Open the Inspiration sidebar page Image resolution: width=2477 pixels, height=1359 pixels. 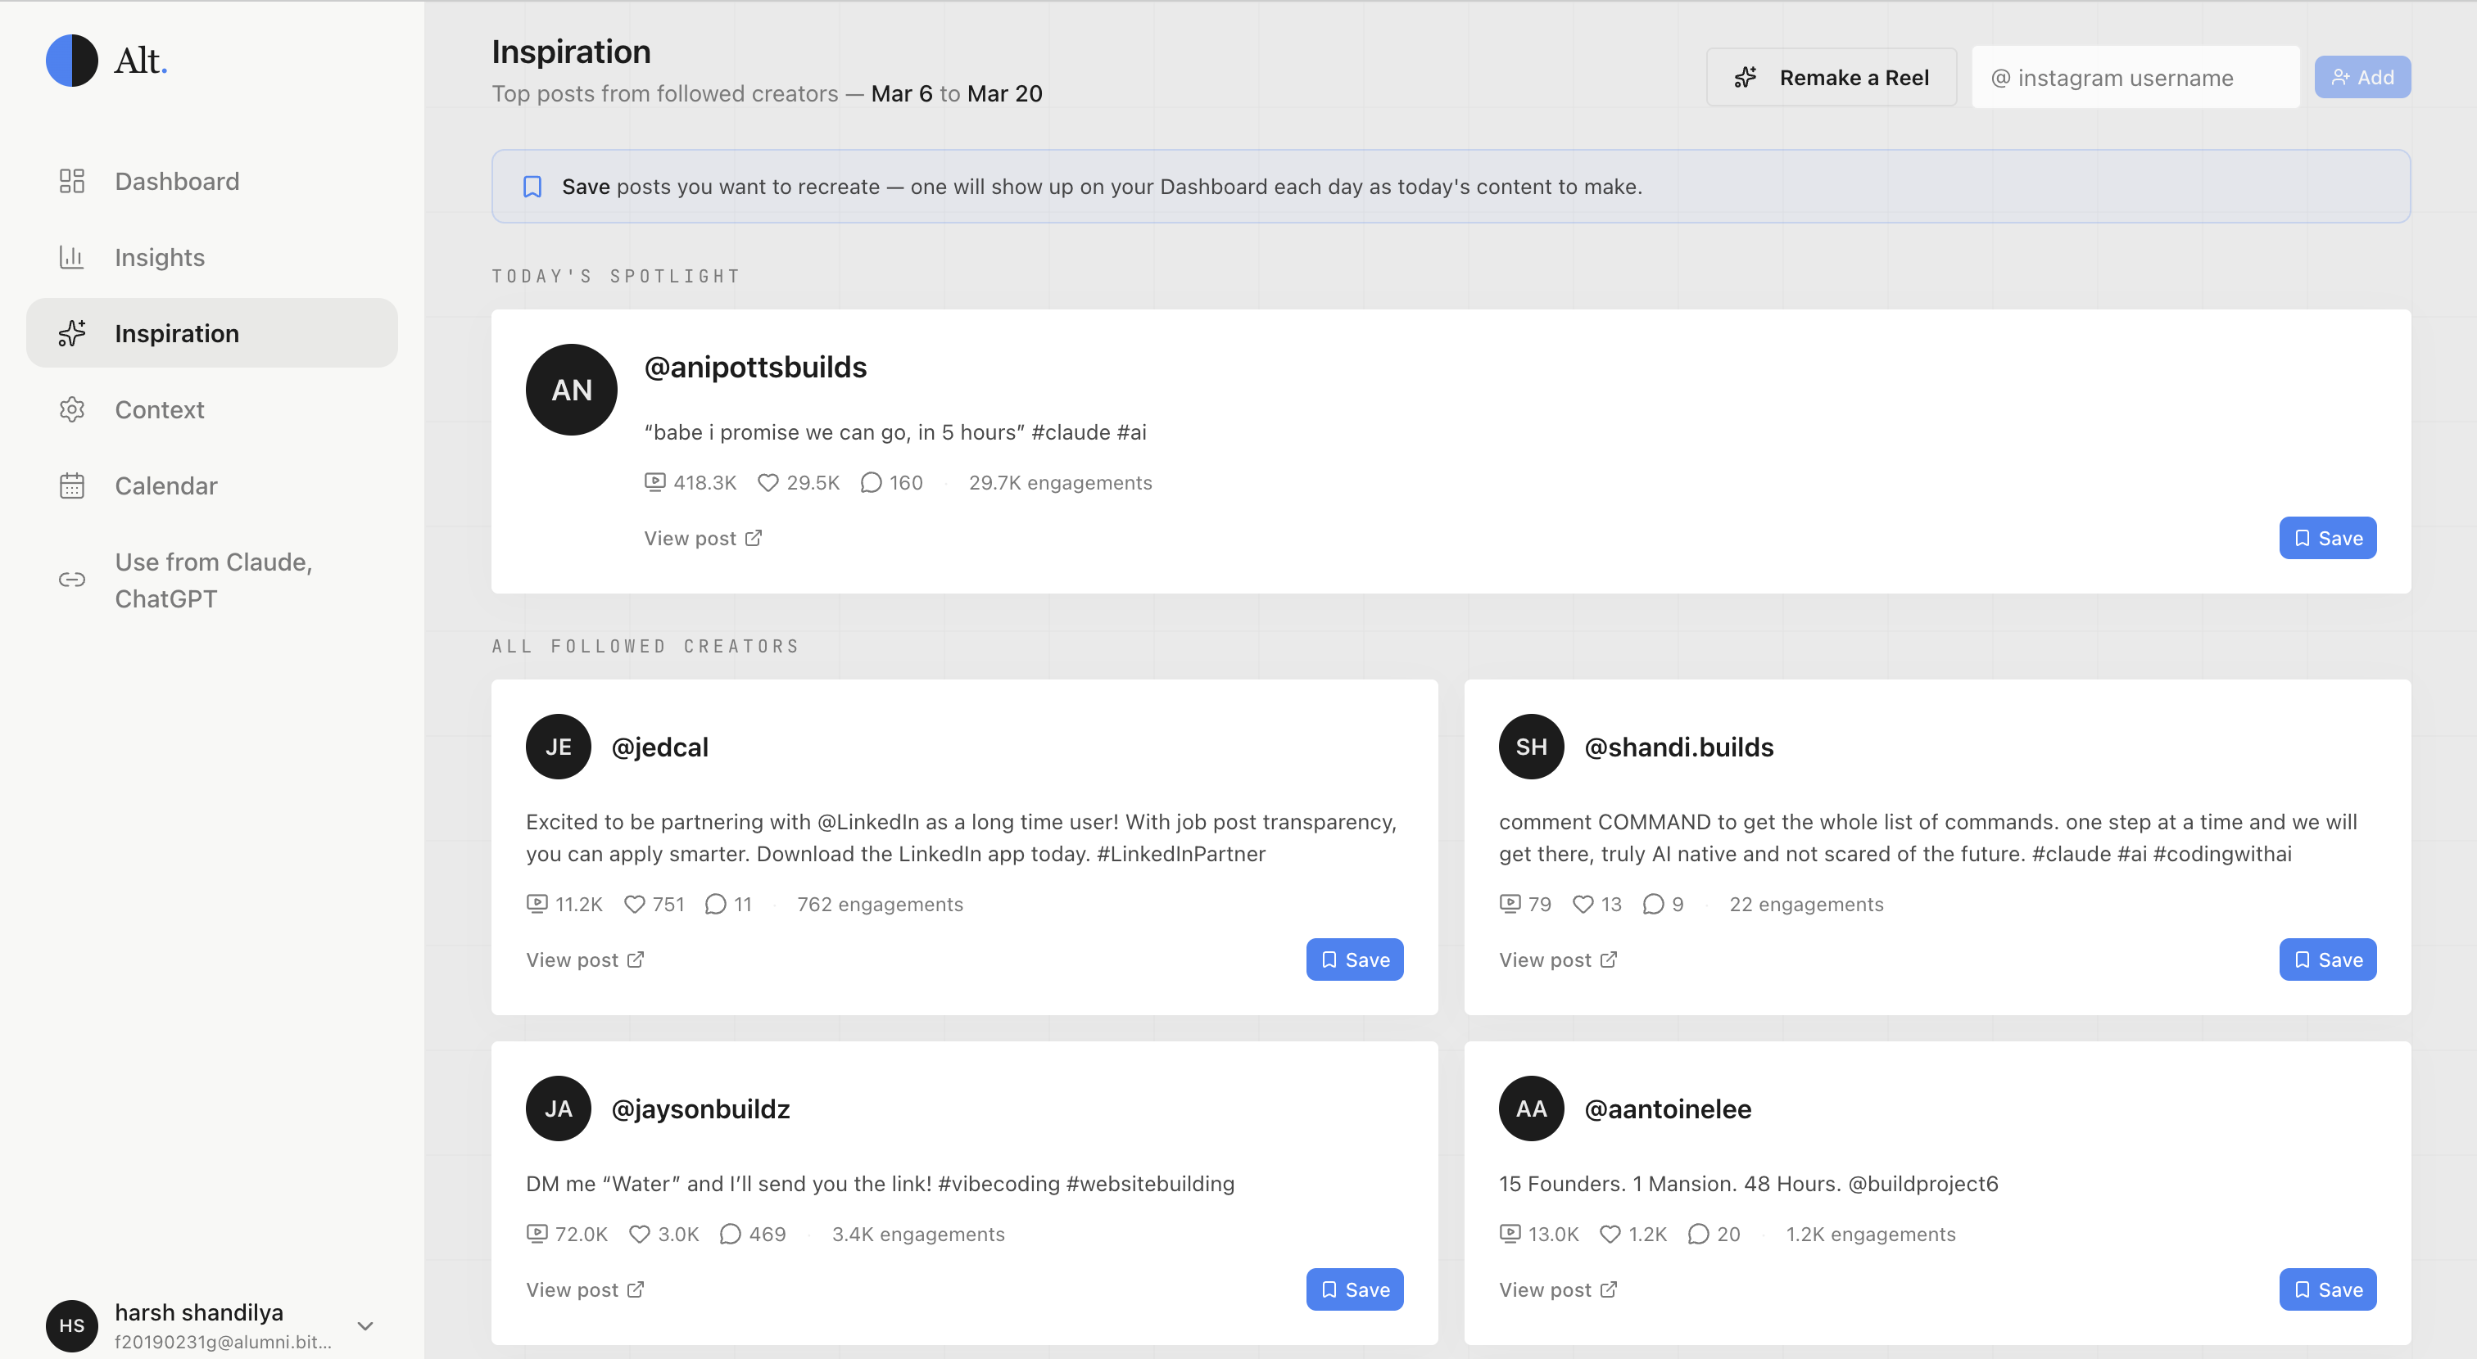177,333
